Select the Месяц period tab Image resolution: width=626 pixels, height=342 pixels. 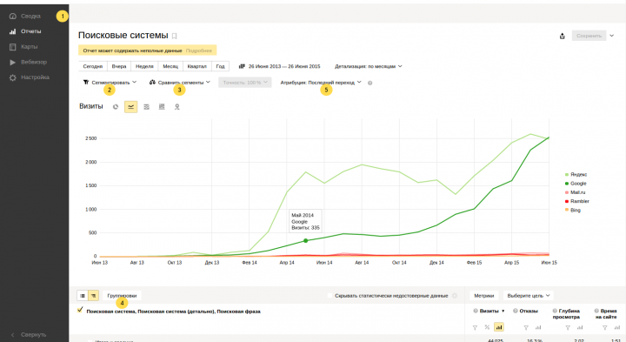pyautogui.click(x=170, y=66)
